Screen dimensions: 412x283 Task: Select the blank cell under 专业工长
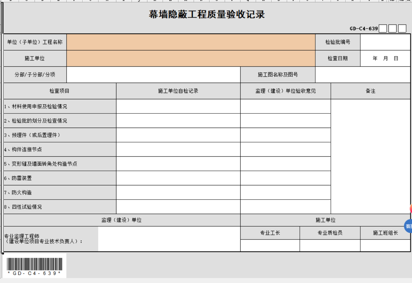pyautogui.click(x=270, y=246)
